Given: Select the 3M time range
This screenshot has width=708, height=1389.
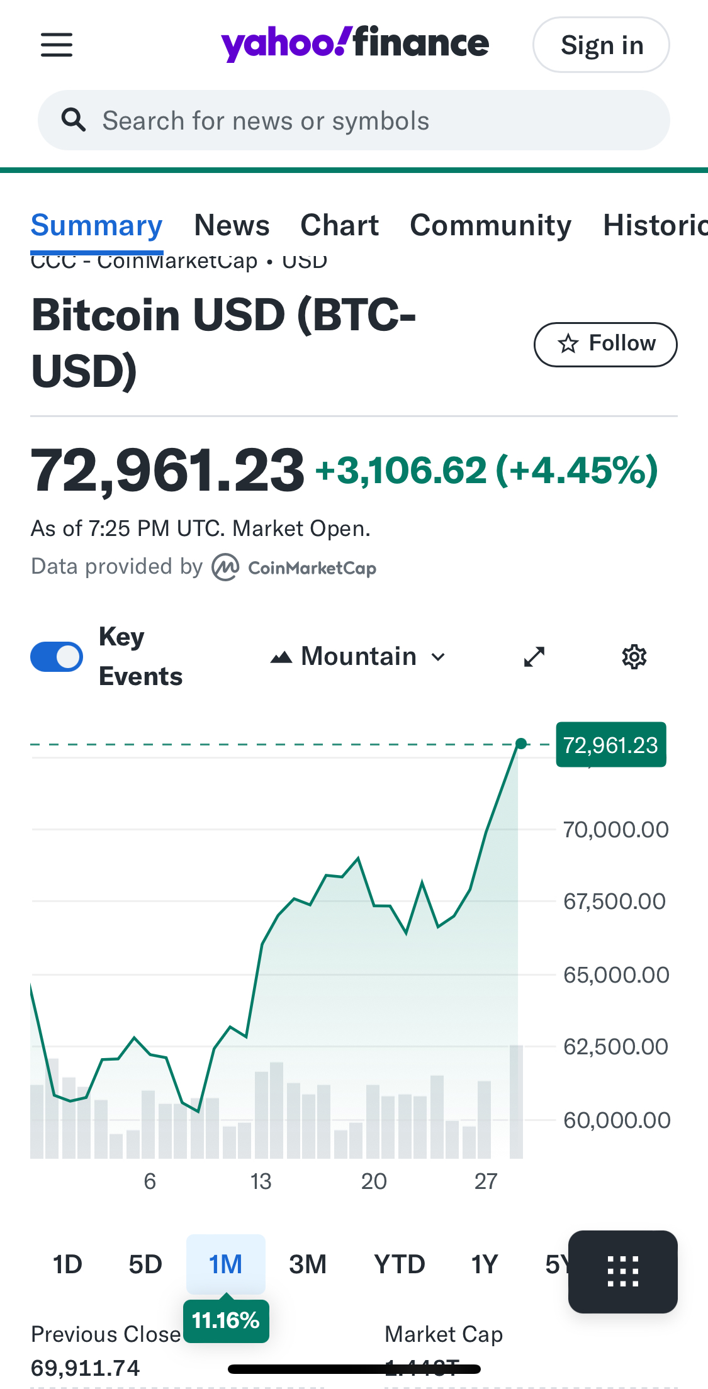Looking at the screenshot, I should 307,1264.
